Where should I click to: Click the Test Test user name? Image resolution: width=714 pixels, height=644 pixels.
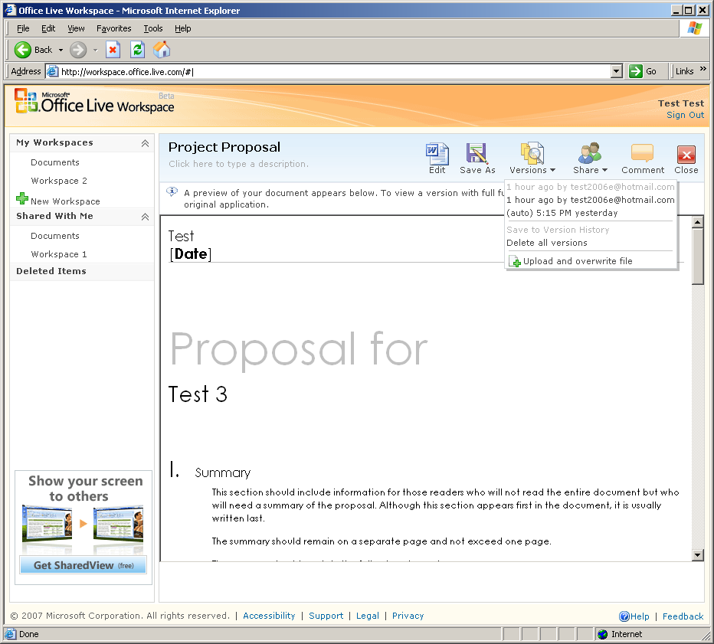pos(681,103)
